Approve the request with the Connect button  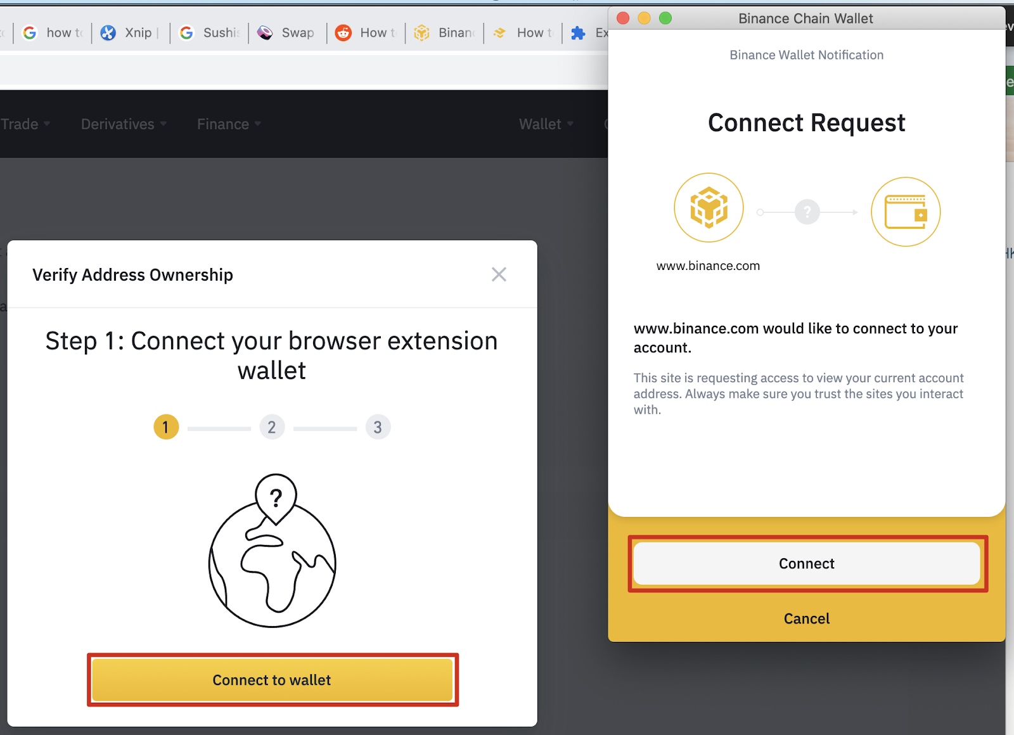coord(806,563)
